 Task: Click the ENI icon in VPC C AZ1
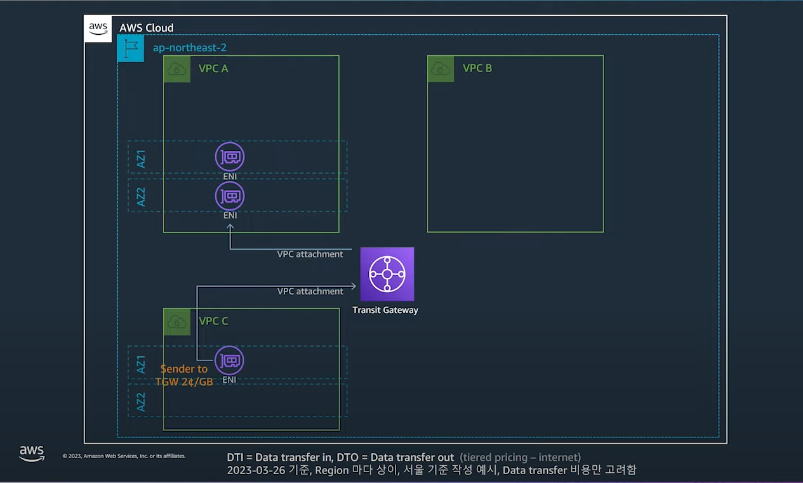pos(230,361)
